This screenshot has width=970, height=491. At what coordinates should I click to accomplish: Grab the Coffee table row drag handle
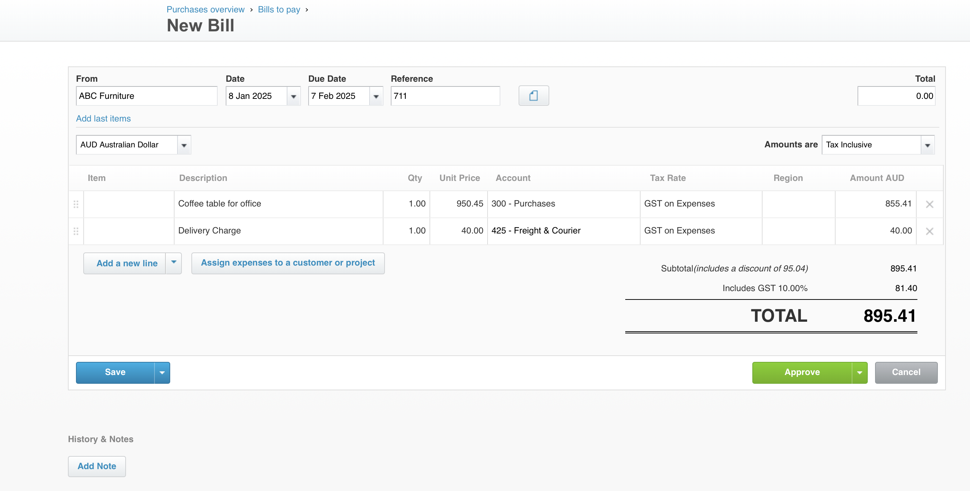point(76,204)
